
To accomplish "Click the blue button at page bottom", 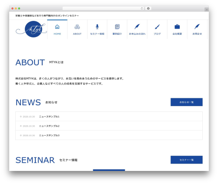I will (x=109, y=170).
